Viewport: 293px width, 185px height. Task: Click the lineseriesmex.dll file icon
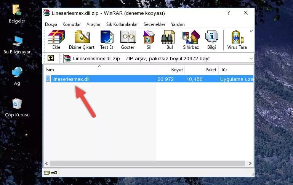pos(48,79)
